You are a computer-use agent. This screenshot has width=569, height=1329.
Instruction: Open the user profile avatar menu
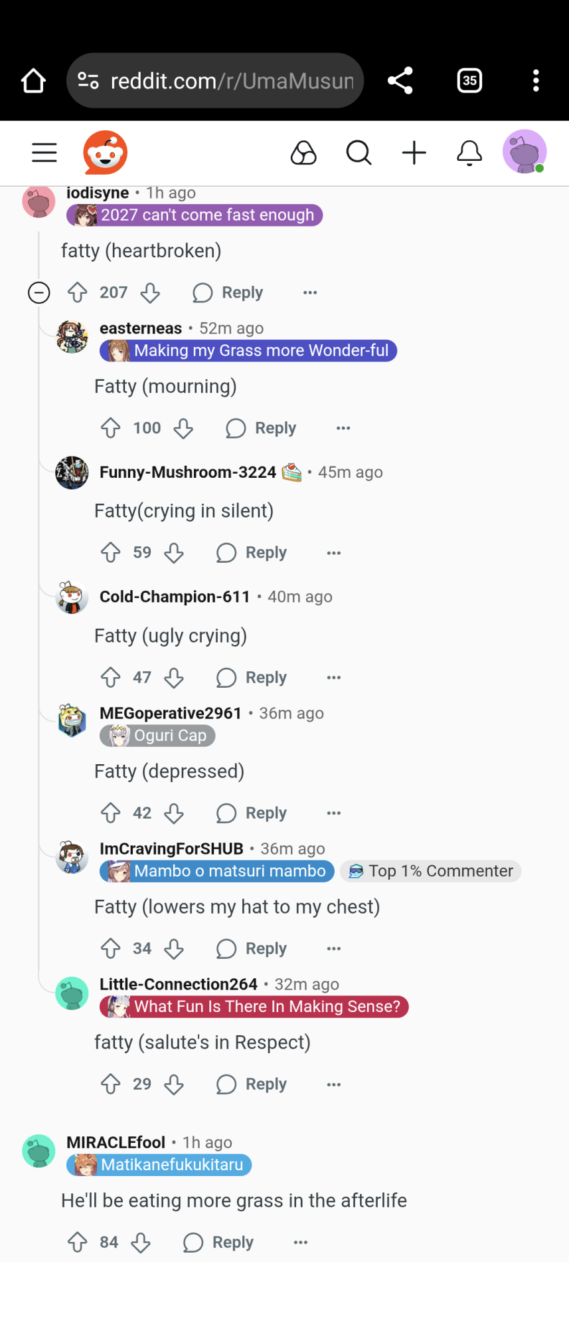[x=525, y=152]
